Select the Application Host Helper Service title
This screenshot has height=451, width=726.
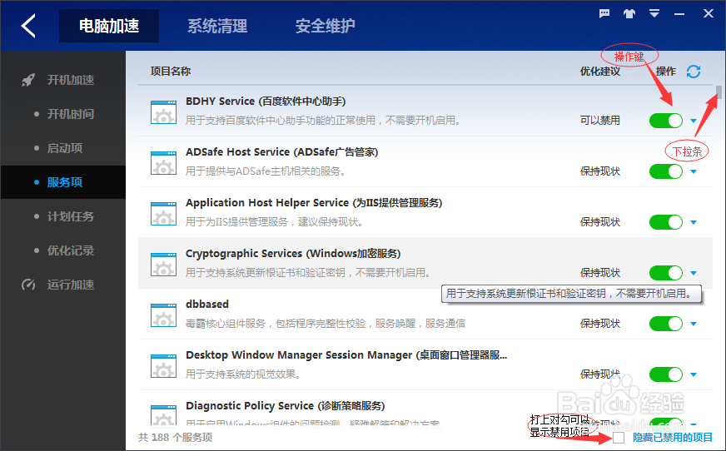[314, 203]
